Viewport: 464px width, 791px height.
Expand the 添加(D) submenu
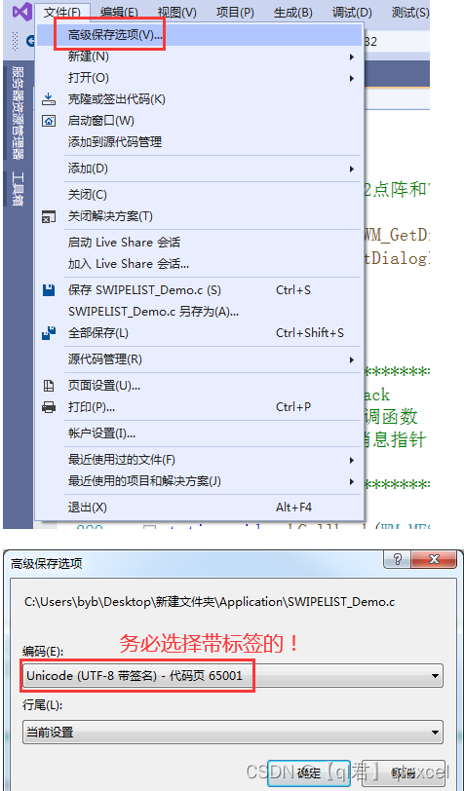(x=200, y=169)
